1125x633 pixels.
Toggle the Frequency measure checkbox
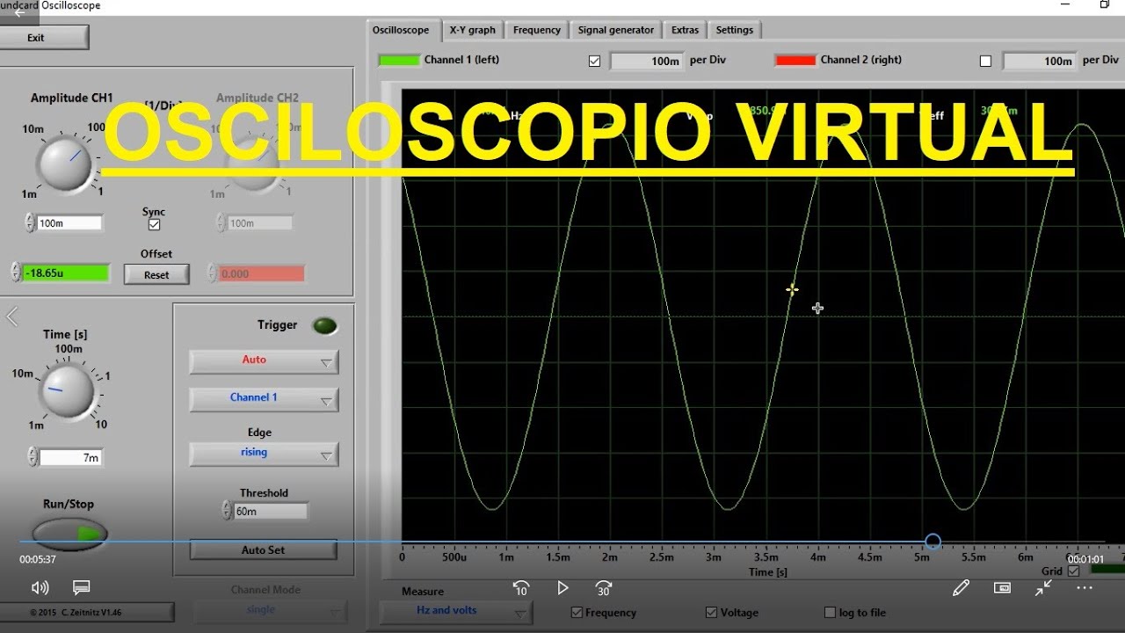pos(577,613)
